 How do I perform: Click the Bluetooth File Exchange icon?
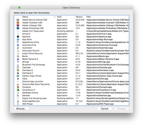[18, 65]
